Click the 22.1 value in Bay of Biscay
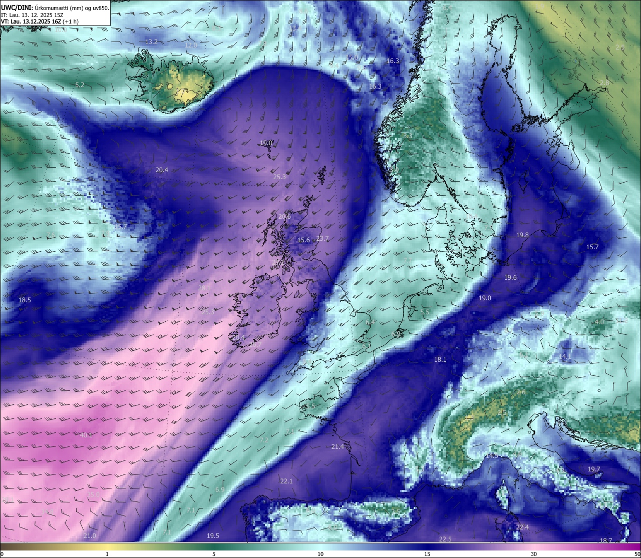 click(286, 481)
